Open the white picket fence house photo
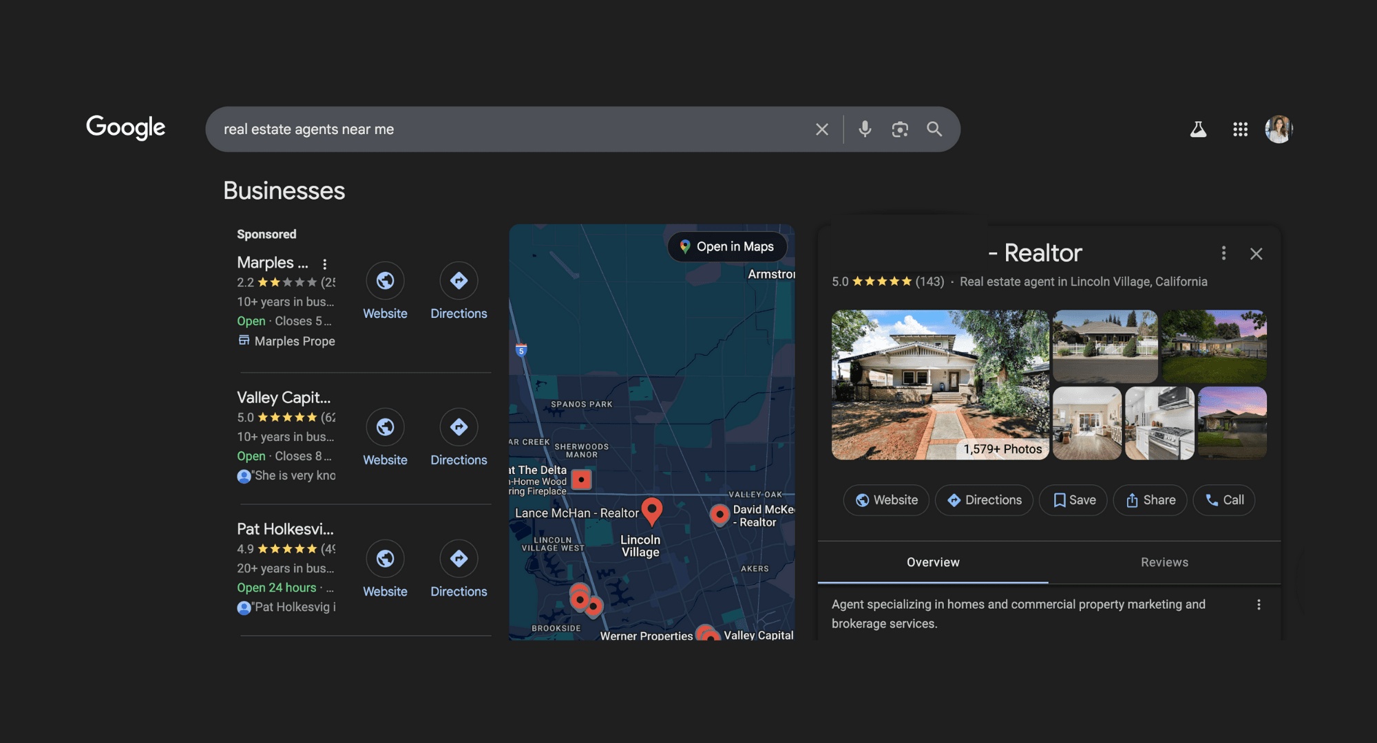Screen dimensions: 1377x743 pos(1105,346)
